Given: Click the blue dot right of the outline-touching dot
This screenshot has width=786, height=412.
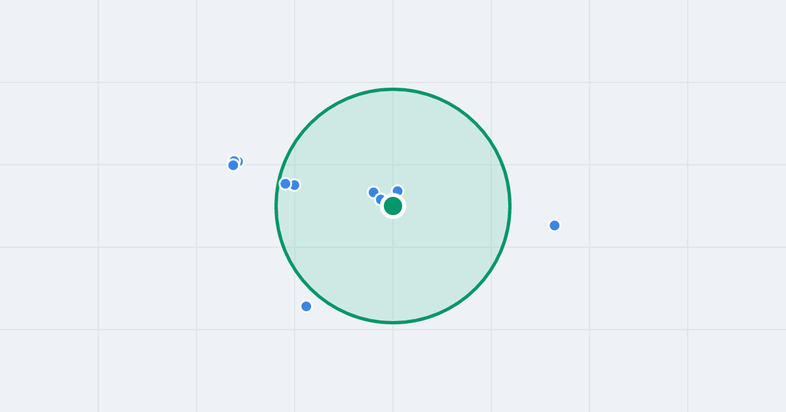Looking at the screenshot, I should click(295, 185).
